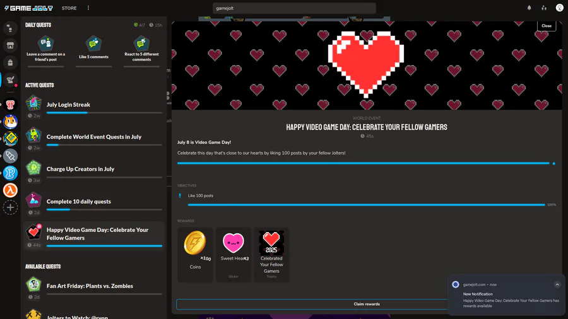
Task: Select Happy Video Game Day quest in list
Action: coord(93,235)
